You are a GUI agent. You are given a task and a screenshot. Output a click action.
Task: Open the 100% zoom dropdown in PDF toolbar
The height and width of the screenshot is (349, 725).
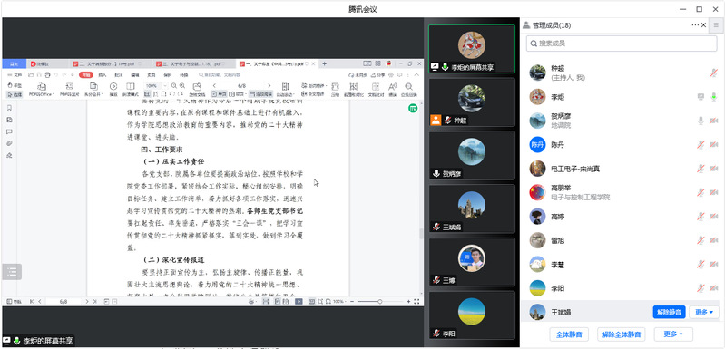[156, 86]
